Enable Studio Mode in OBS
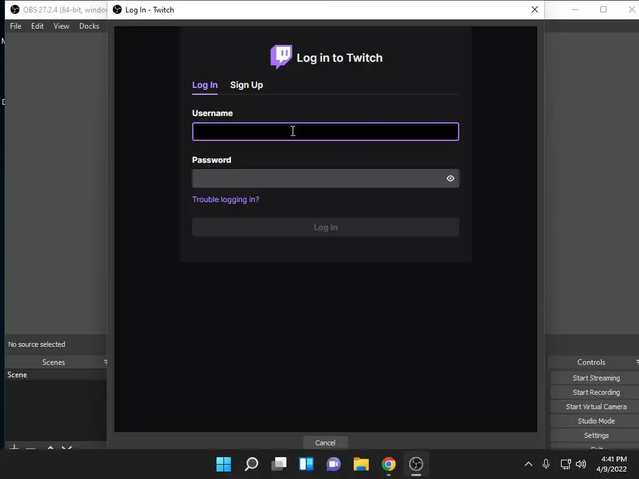Image resolution: width=639 pixels, height=479 pixels. (596, 421)
